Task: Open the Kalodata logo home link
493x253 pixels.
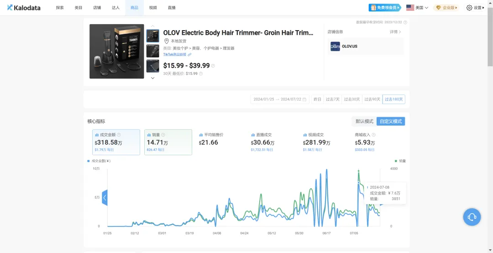Action: coord(24,8)
